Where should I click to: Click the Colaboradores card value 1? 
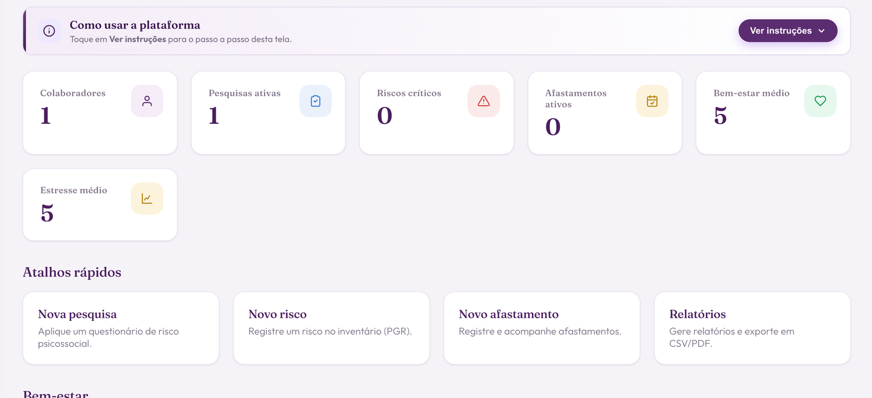tap(46, 116)
